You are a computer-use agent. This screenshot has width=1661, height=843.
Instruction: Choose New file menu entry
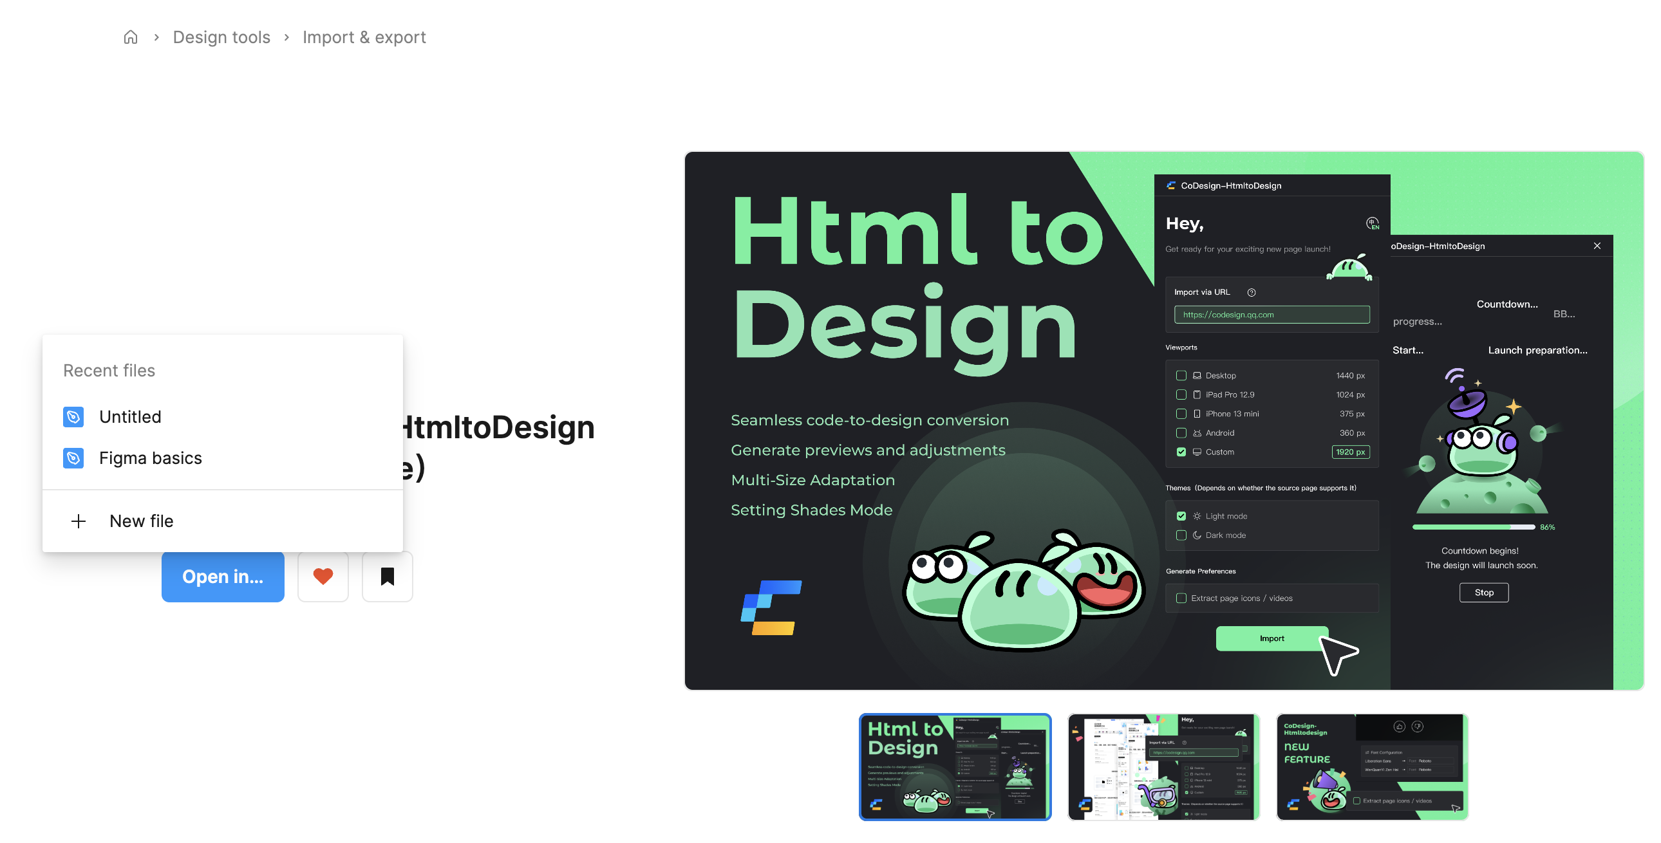[141, 521]
